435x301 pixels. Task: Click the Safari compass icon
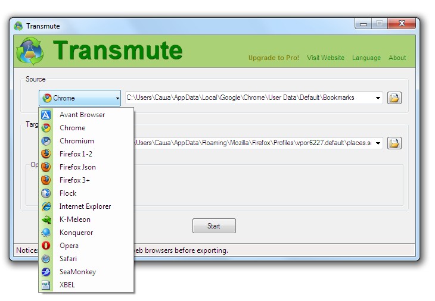(46, 259)
